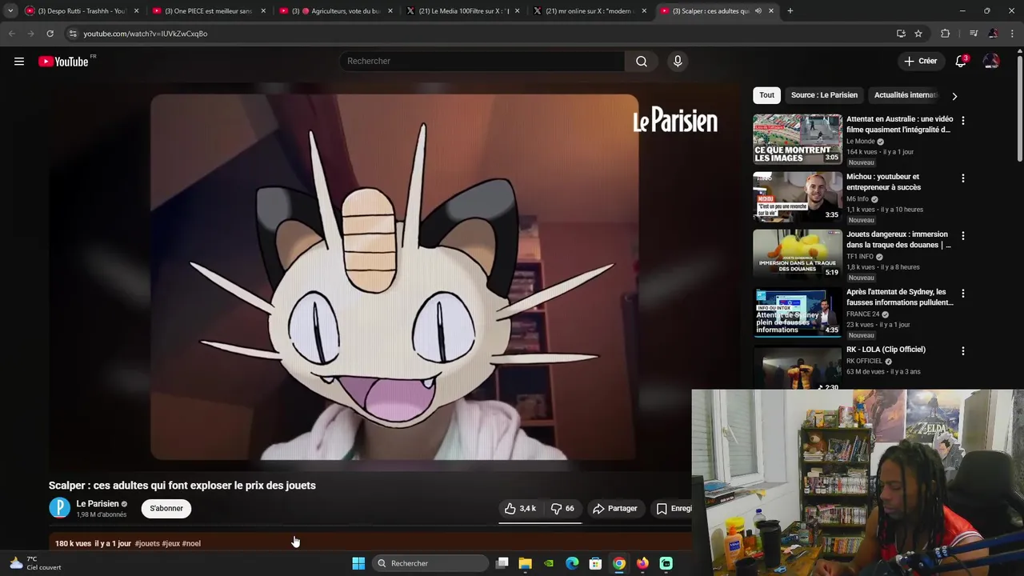This screenshot has height=576, width=1024.
Task: Switch to mr online sur X tab
Action: 590,11
